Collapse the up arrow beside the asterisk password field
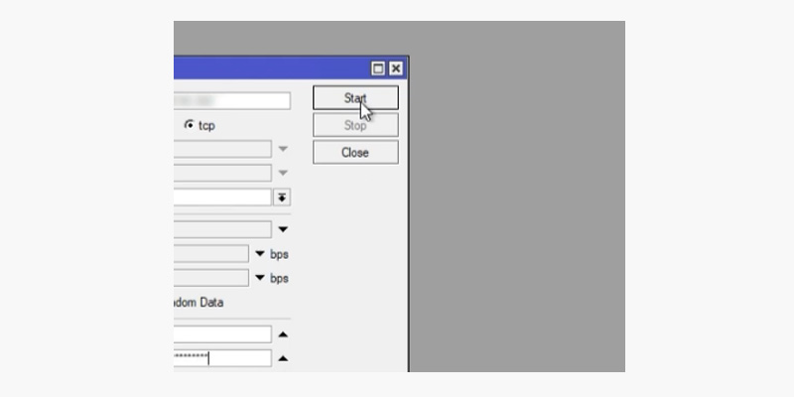Viewport: 794px width, 397px height. click(x=283, y=358)
